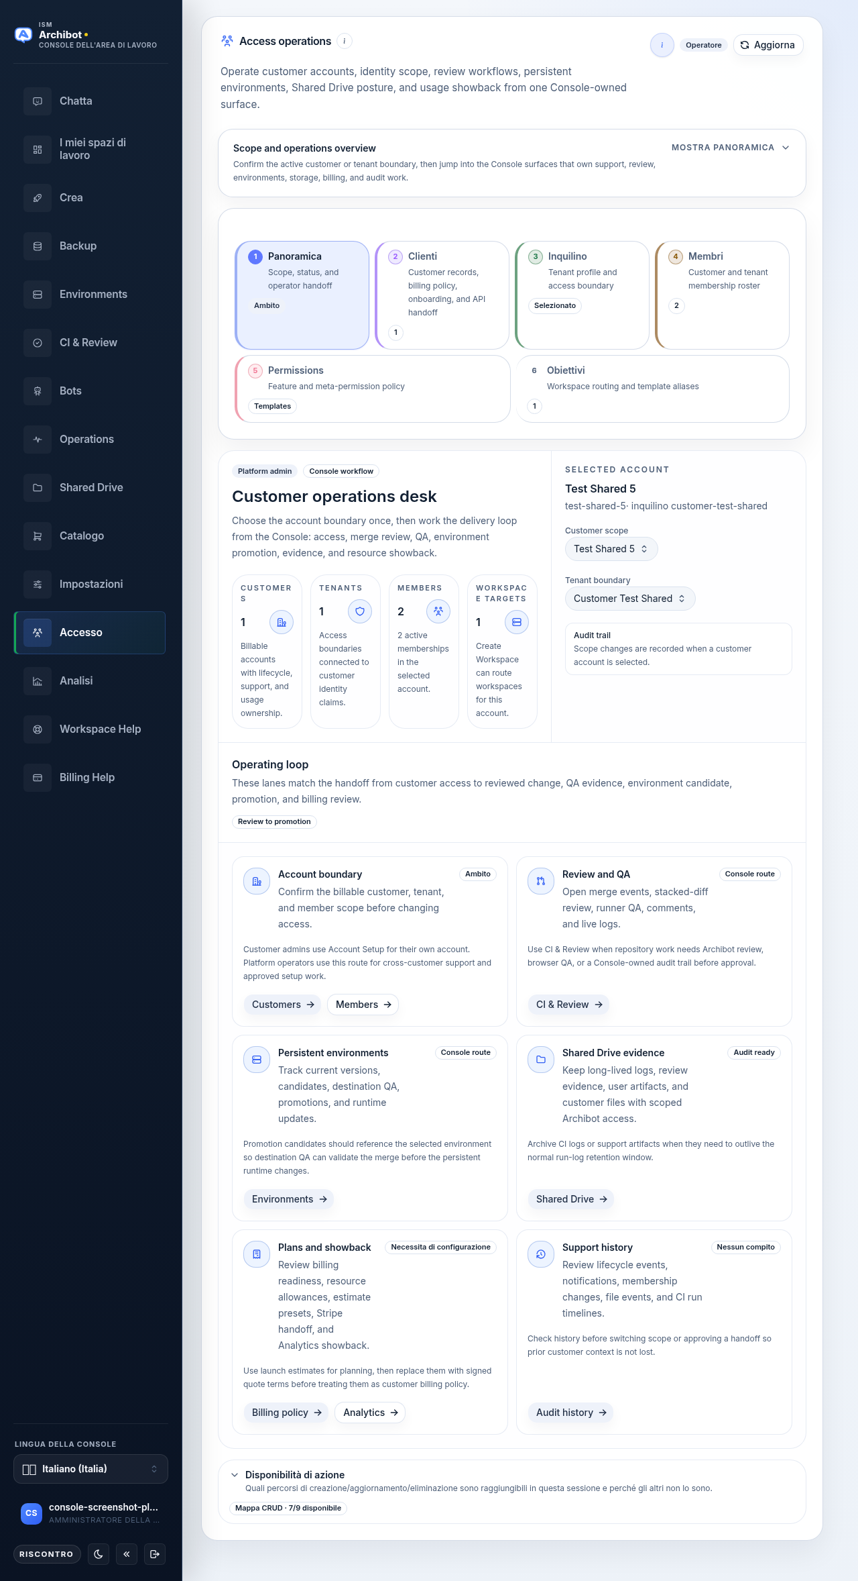Select the Inquilino step tab
This screenshot has height=1581, width=858.
[583, 295]
